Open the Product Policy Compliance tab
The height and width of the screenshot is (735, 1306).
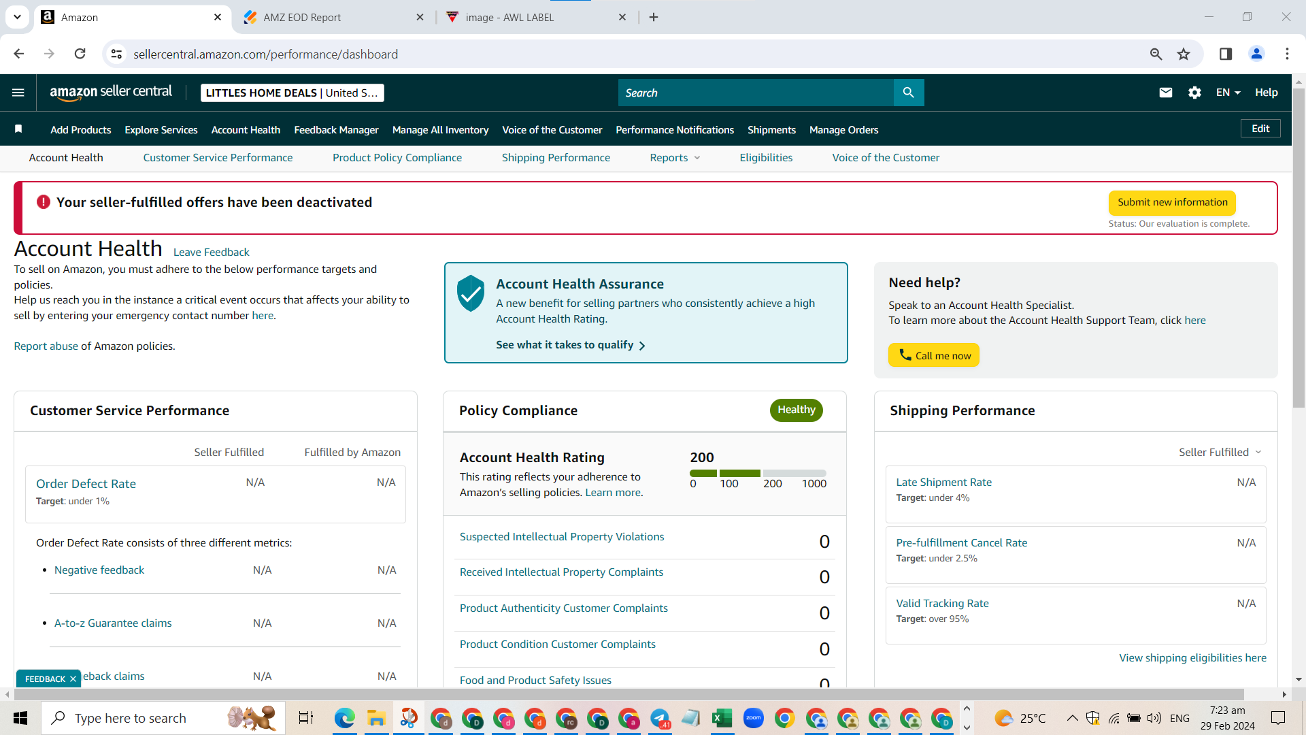coord(397,158)
